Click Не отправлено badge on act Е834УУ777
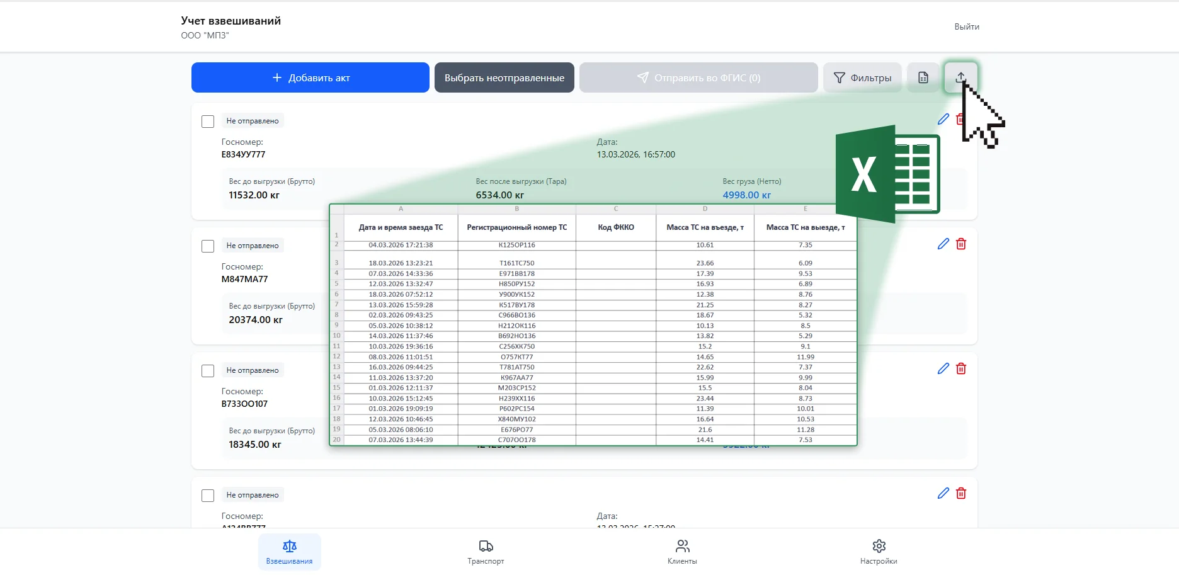Image resolution: width=1179 pixels, height=575 pixels. click(x=253, y=121)
